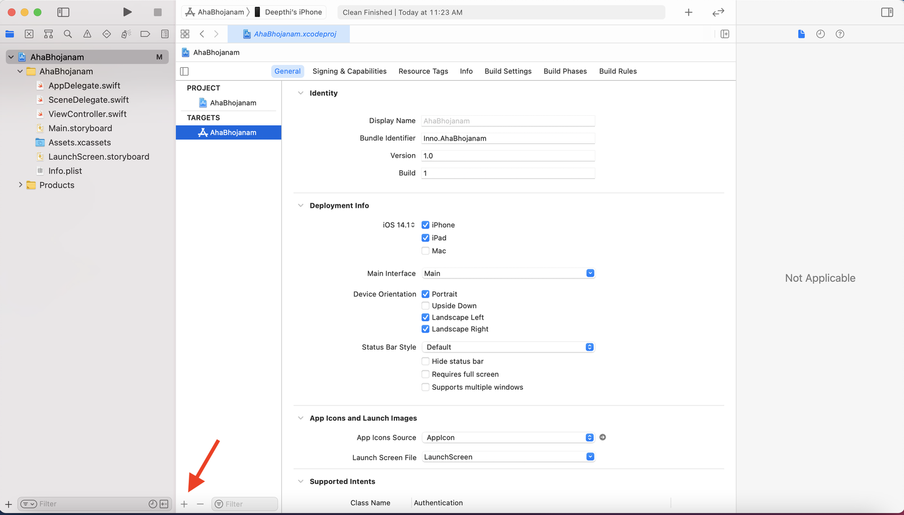Enable the Mac checkbox
The image size is (904, 515).
425,251
